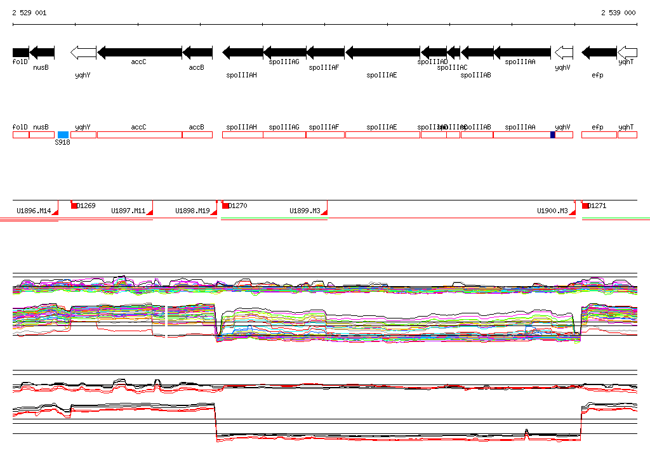Select the long black accC gene arrow
The image size is (650, 453).
[139, 52]
